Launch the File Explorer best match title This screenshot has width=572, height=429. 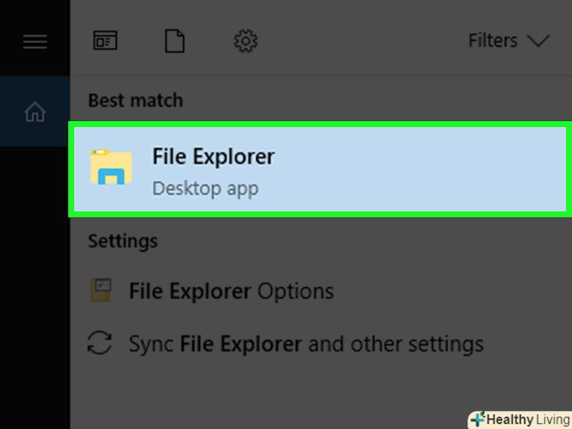[x=213, y=156]
